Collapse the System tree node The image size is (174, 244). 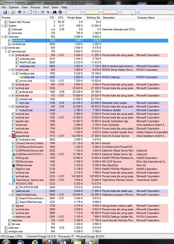coord(2,26)
